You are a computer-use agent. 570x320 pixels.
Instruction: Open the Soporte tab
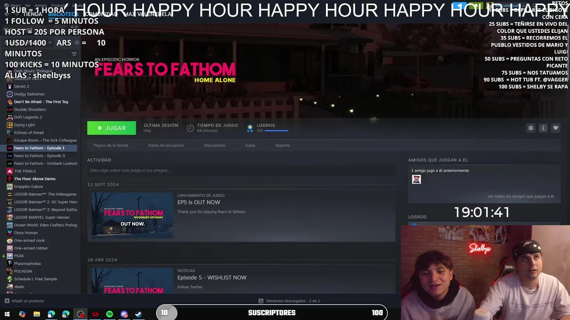282,145
